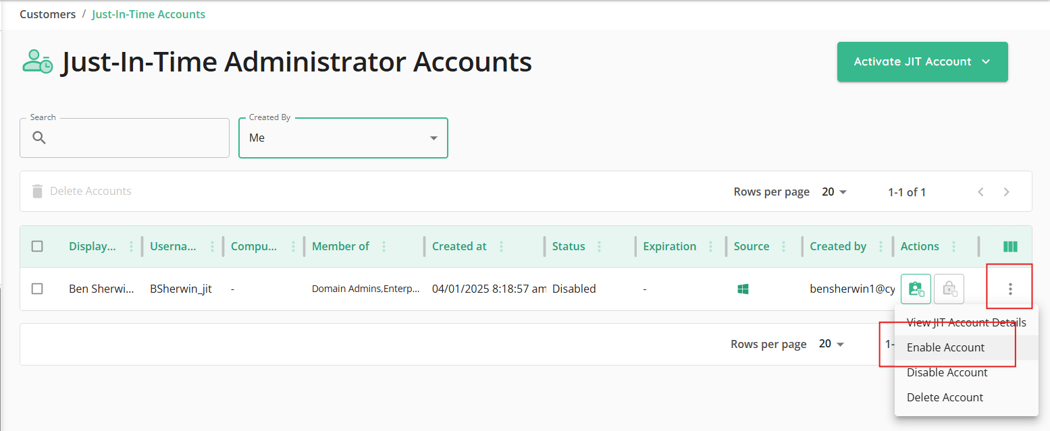
Task: Open the Created by column options dots
Action: [881, 247]
